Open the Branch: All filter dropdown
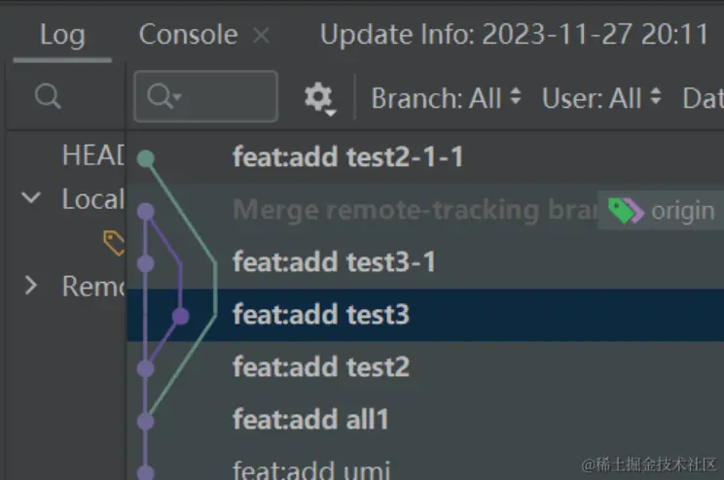The width and height of the screenshot is (724, 480). [447, 97]
